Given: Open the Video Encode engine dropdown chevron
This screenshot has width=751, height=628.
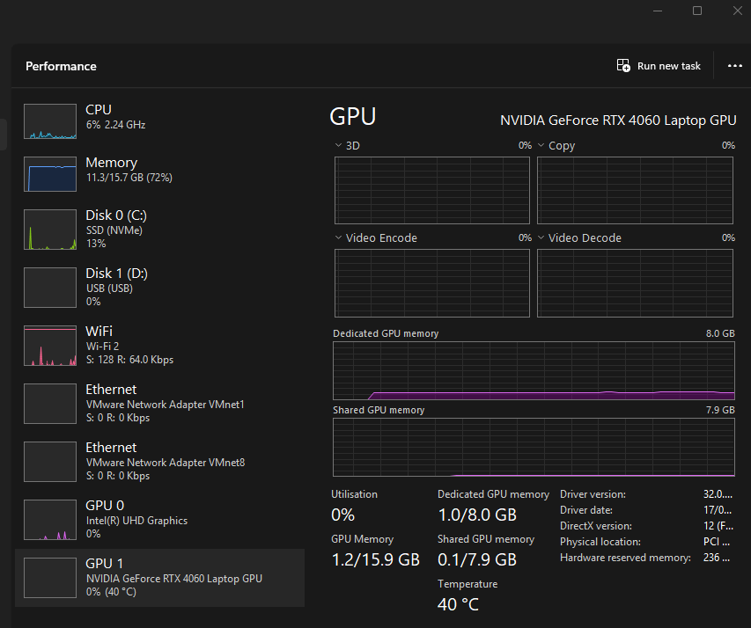Looking at the screenshot, I should (x=338, y=237).
